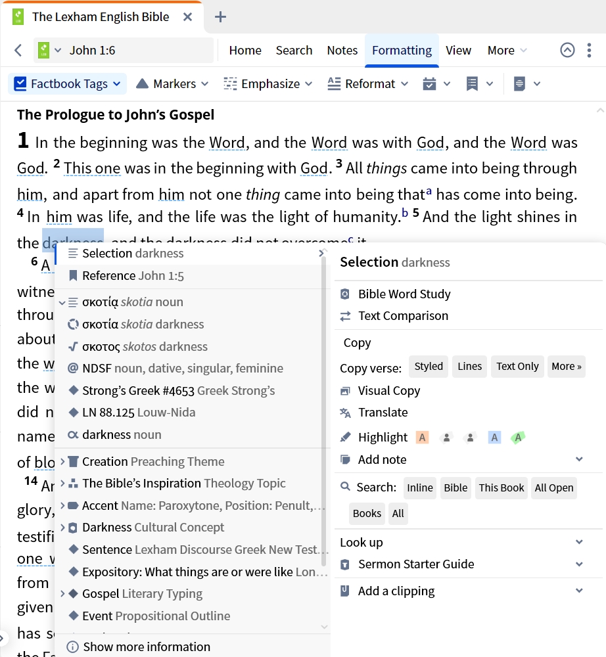The image size is (606, 657).
Task: Click the Highlight marker pen icon
Action: coord(345,438)
